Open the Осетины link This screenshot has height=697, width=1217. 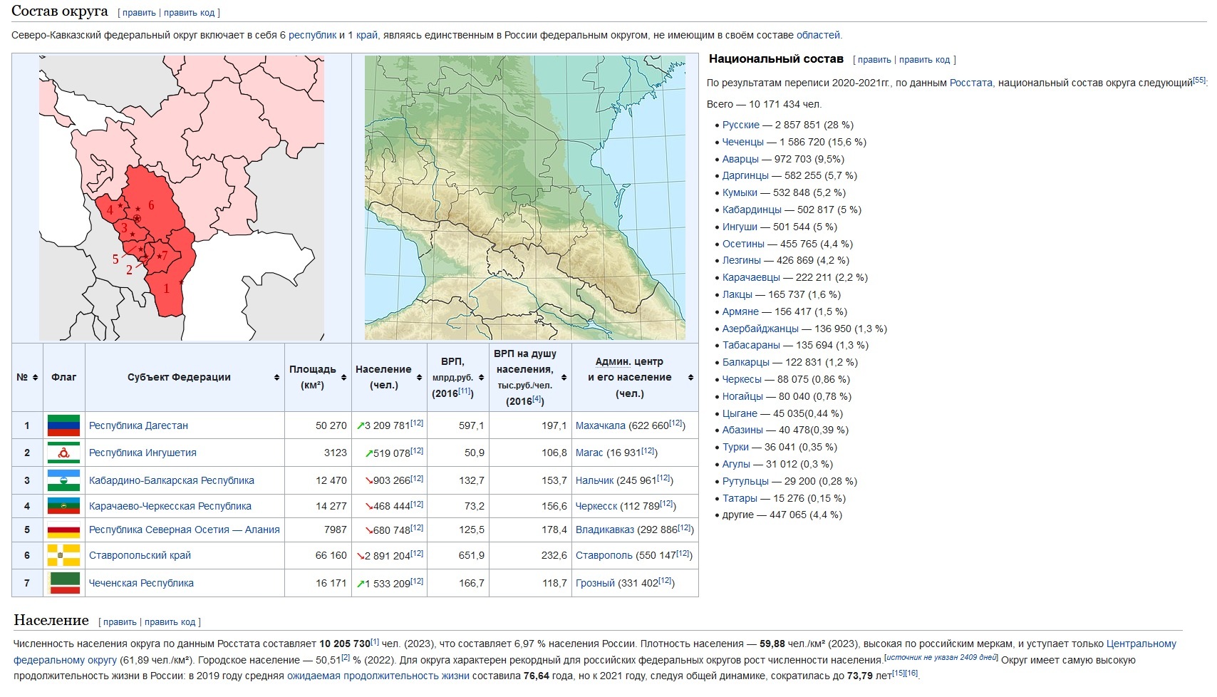[743, 244]
